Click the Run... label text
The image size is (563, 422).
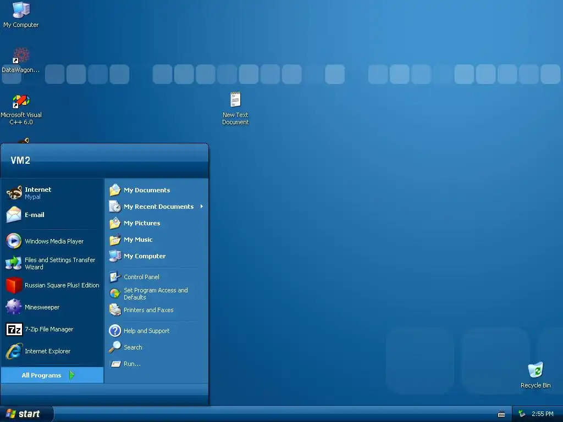click(x=132, y=364)
